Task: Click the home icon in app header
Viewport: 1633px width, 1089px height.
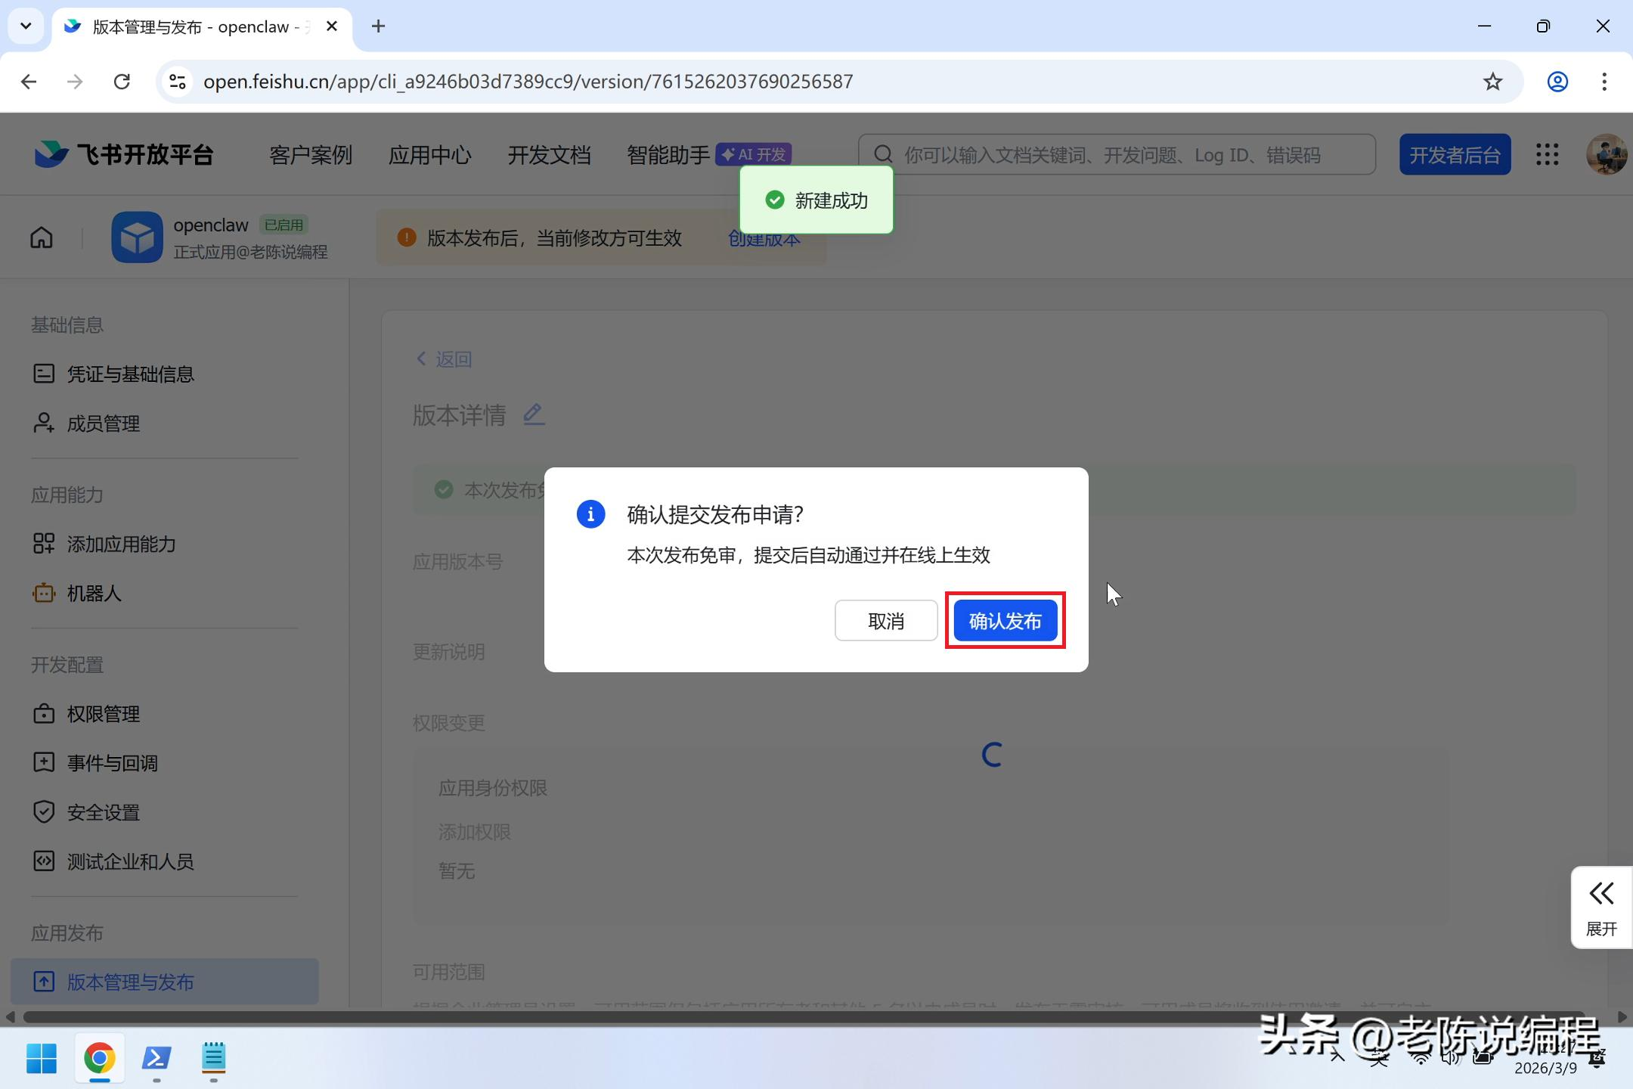Action: [42, 237]
